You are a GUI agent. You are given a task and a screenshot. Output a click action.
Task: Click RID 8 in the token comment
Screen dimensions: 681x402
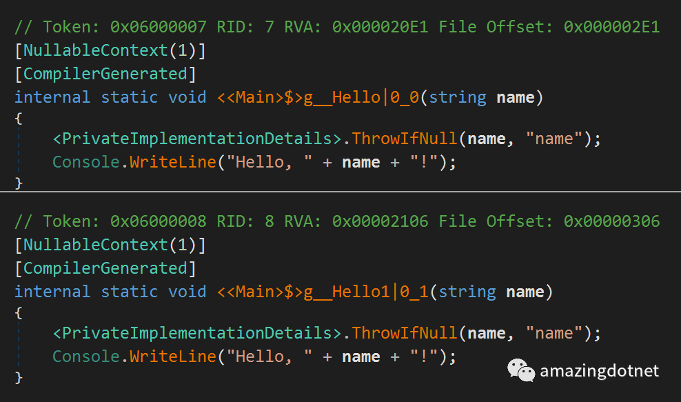[x=270, y=221]
